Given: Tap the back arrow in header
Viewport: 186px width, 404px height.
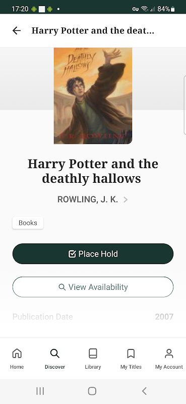Looking at the screenshot, I should pyautogui.click(x=17, y=31).
